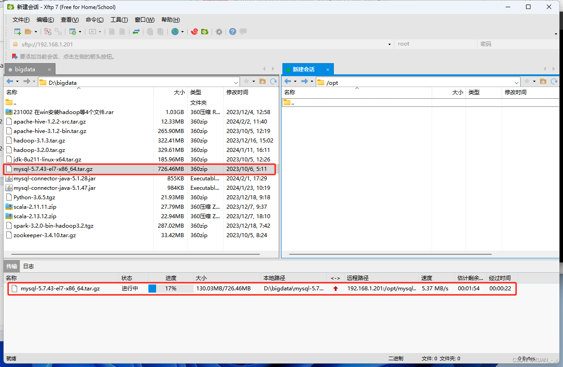Screen dimensions: 563x367
Task: Click the remote pane home folder icon
Action: click(x=543, y=82)
